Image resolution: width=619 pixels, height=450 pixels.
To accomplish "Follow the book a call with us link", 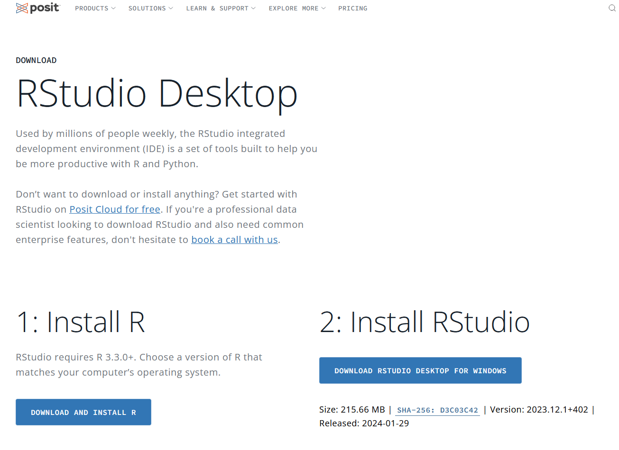I will pyautogui.click(x=234, y=239).
